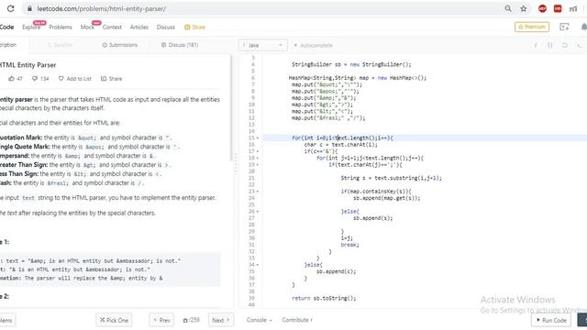Switch to the Discuss (181) tab
This screenshot has height=330, width=587.
coord(180,45)
